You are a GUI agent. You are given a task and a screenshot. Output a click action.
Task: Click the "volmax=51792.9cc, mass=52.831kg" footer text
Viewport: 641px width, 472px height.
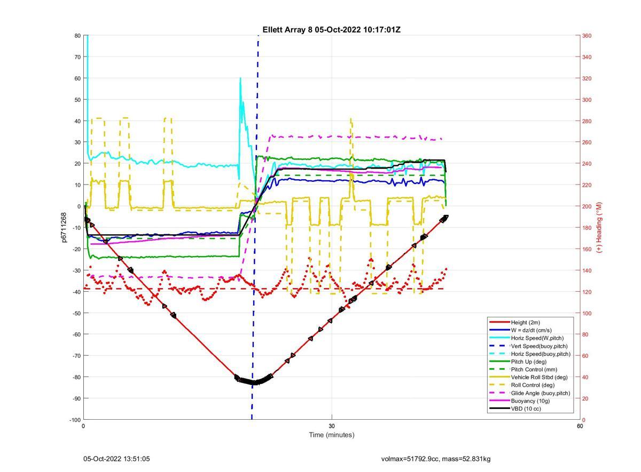pyautogui.click(x=436, y=459)
